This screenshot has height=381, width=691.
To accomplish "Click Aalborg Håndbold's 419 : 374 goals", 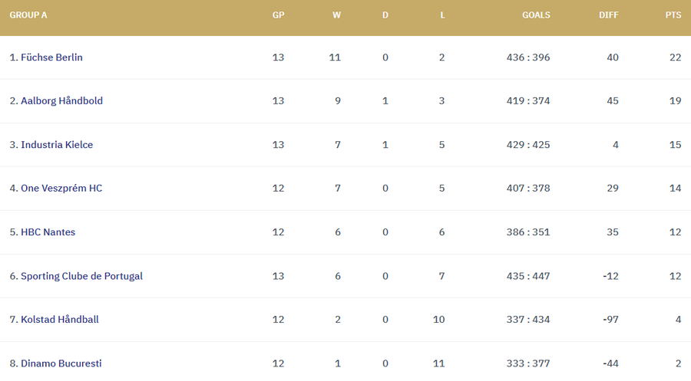I will click(528, 101).
